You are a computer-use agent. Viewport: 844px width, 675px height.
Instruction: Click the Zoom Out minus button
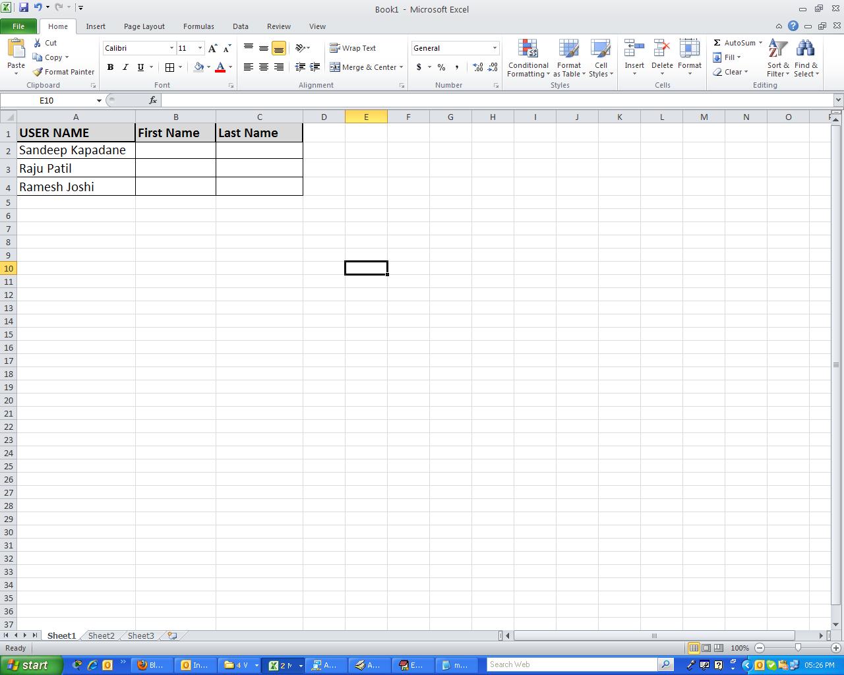coord(760,648)
